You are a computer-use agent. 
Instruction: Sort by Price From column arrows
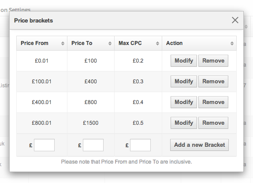tap(63, 43)
